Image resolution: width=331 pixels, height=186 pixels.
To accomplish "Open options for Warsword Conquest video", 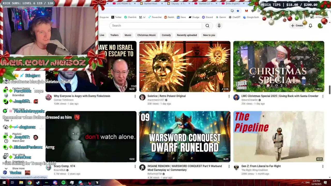I will coord(229,166).
